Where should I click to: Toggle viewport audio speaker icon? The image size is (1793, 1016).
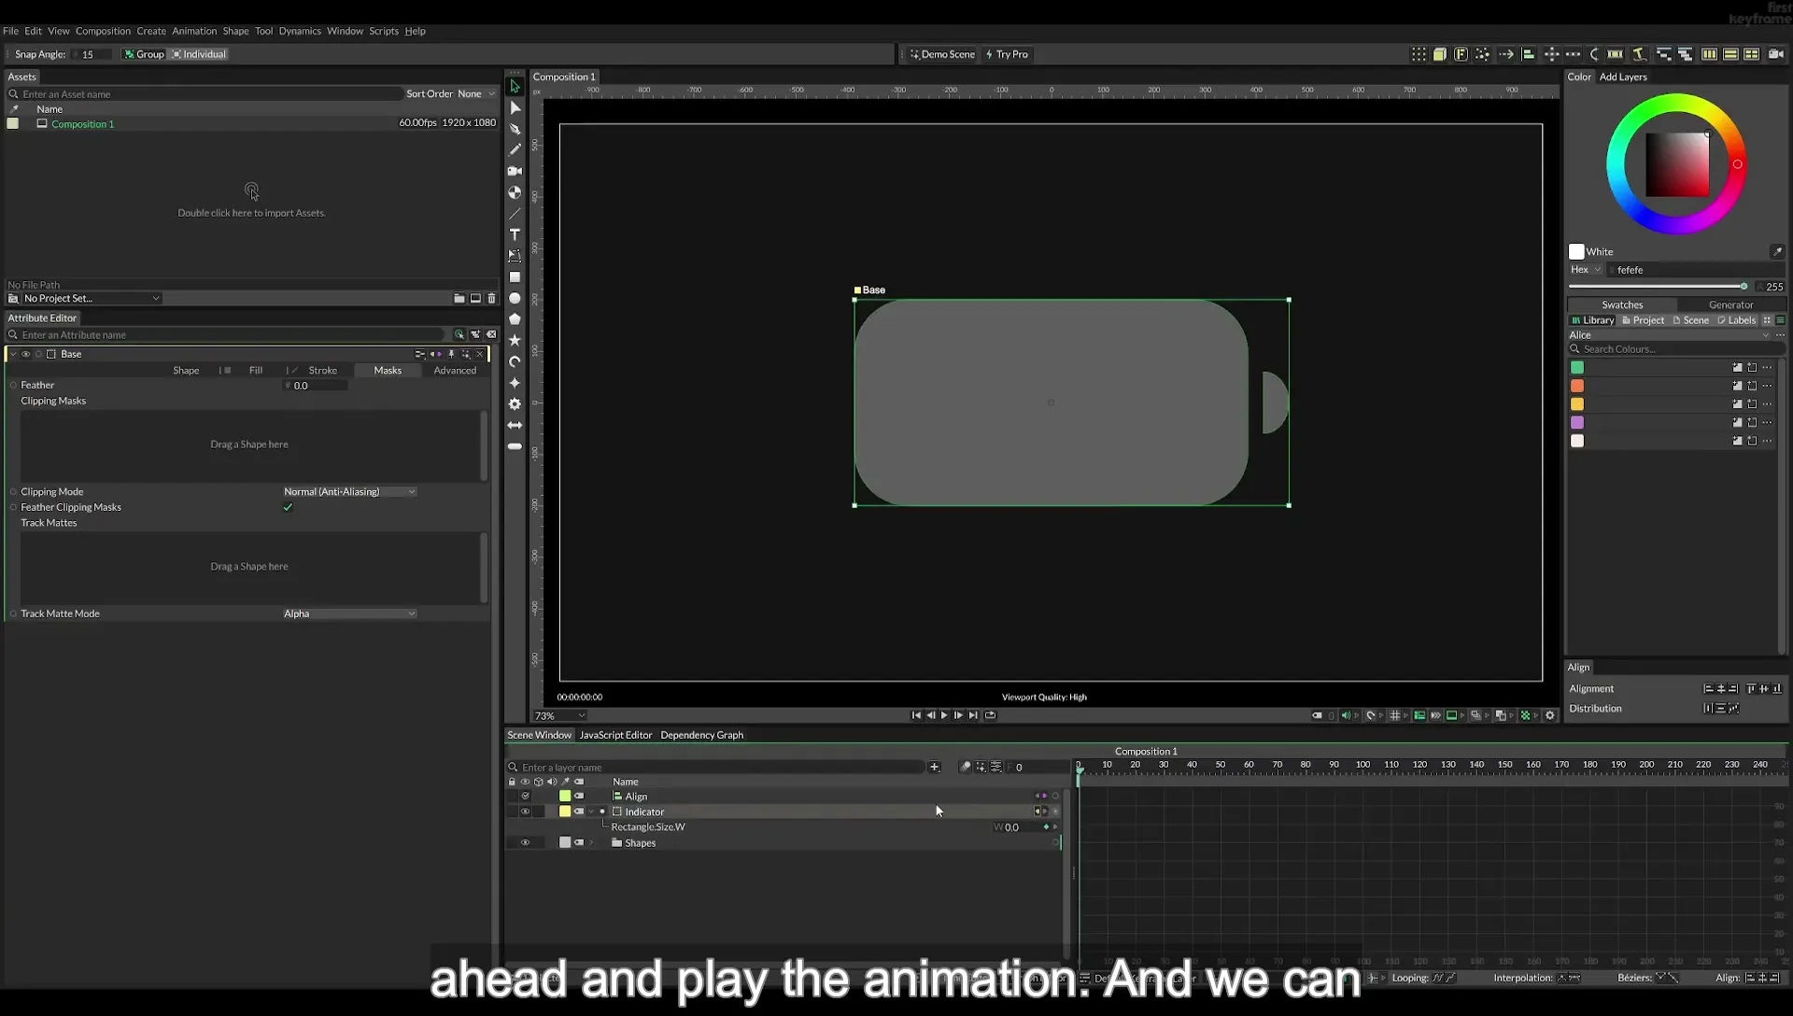coord(1346,715)
